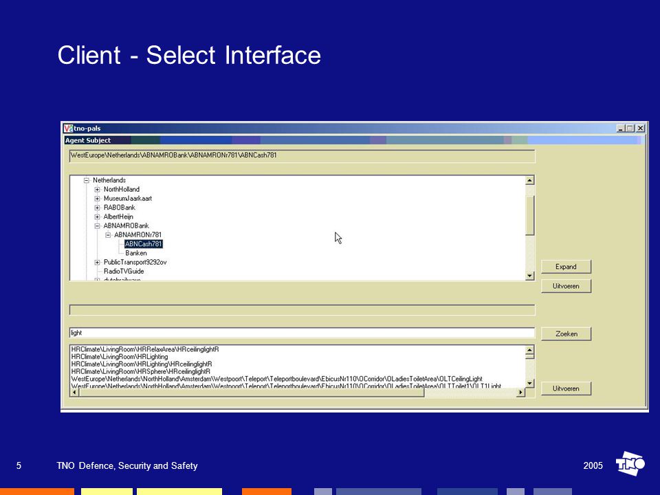This screenshot has width=660, height=495.
Task: Expand the PublicTransport9292ov node
Action: click(97, 262)
